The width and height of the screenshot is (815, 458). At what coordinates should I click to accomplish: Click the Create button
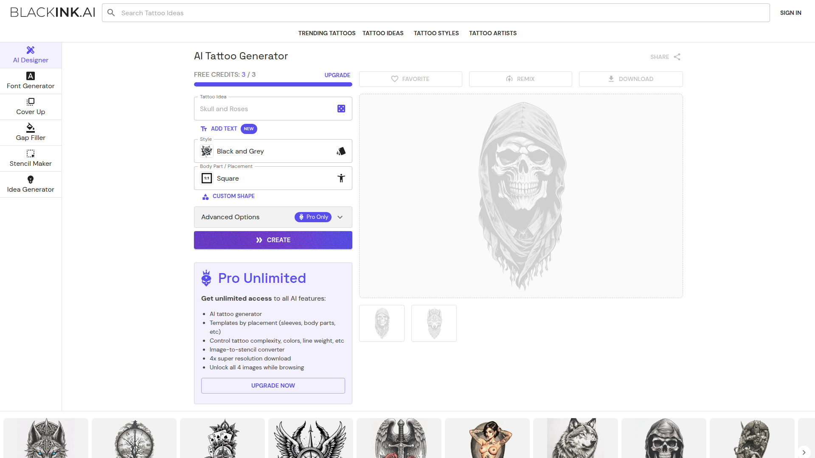[x=273, y=240]
